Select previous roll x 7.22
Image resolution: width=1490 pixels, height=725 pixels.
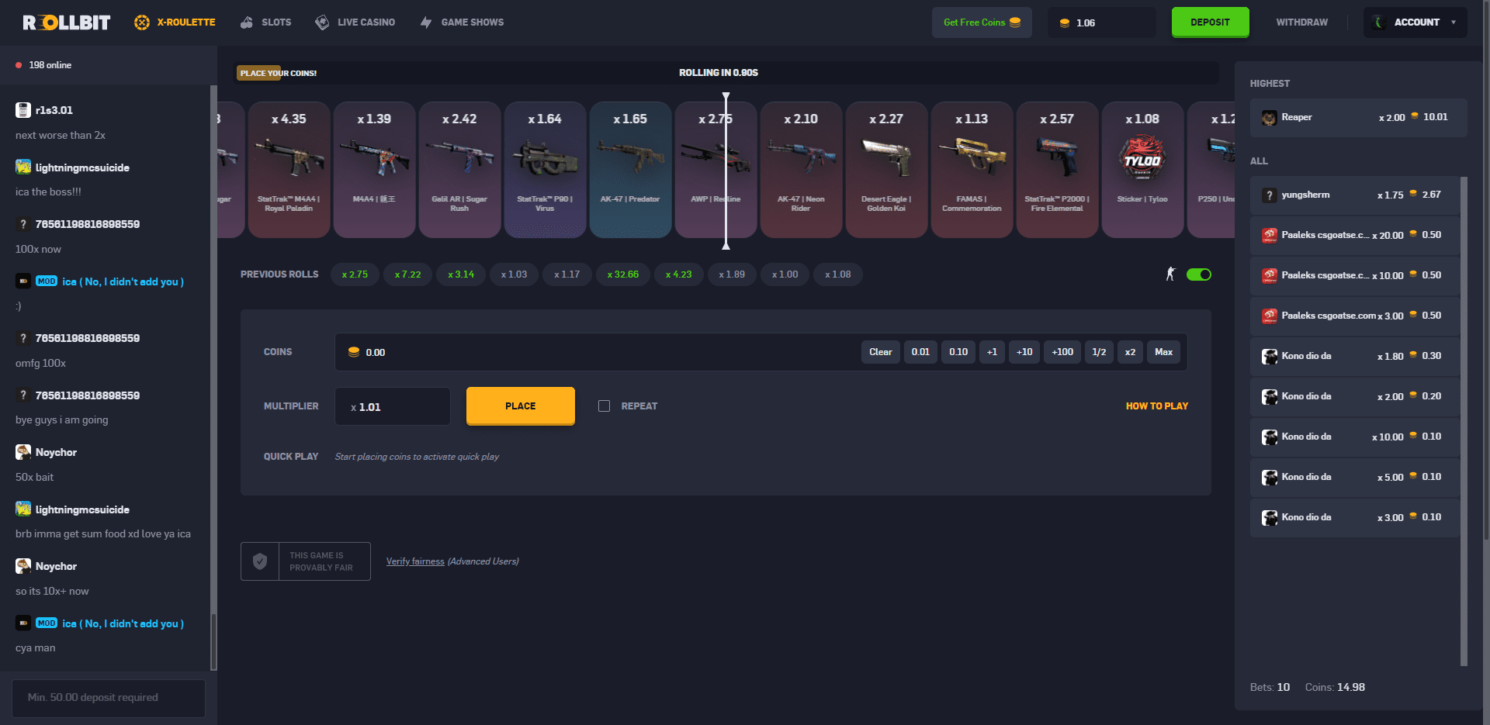pos(407,274)
